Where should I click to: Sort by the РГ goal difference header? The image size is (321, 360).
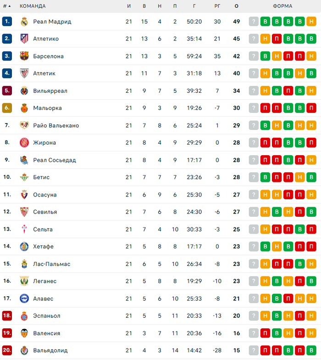tap(217, 6)
